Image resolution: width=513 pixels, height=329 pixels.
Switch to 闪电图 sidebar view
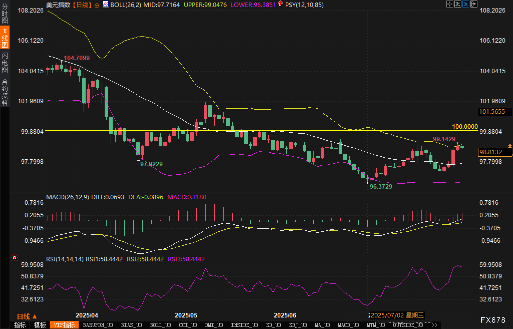(x=5, y=63)
